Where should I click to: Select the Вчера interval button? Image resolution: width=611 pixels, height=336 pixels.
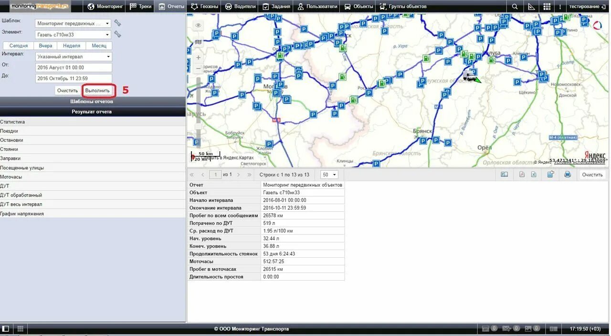45,46
